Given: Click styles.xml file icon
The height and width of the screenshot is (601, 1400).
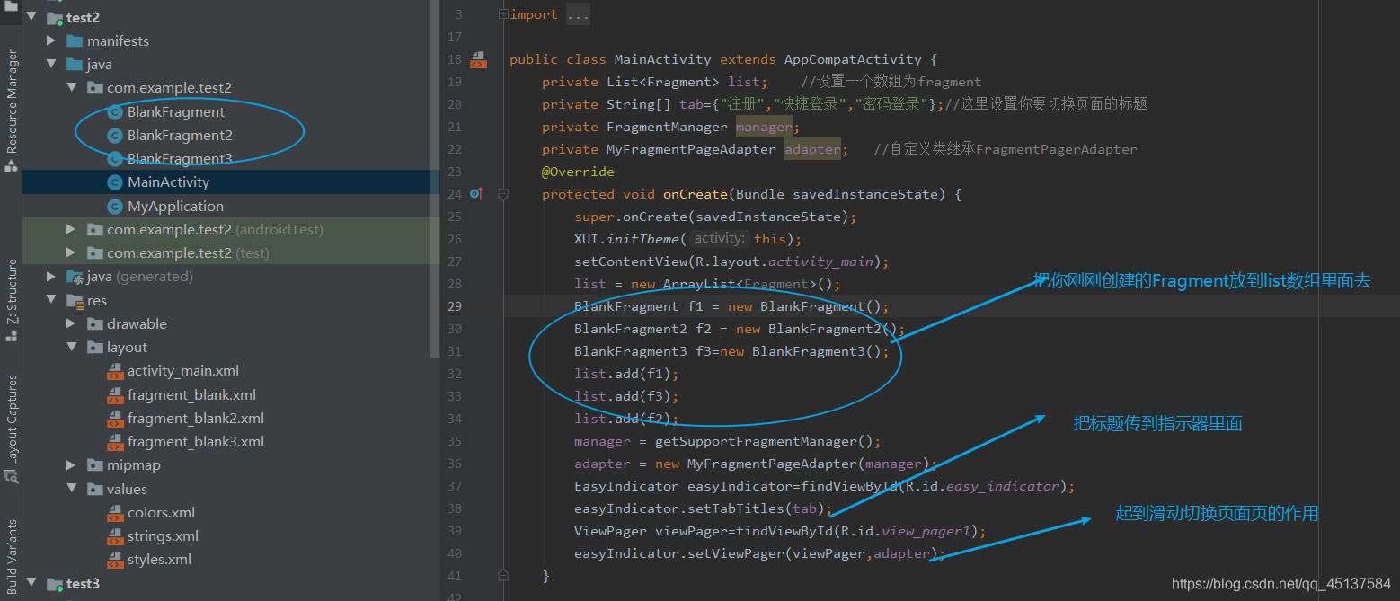Looking at the screenshot, I should pos(115,559).
